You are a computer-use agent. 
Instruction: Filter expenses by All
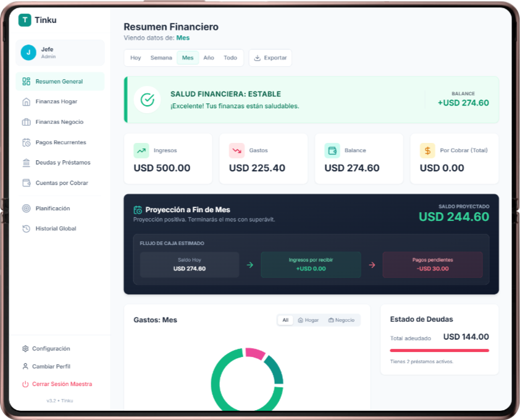pyautogui.click(x=285, y=320)
